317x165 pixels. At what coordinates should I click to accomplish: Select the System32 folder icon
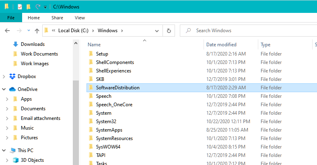tap(91, 121)
